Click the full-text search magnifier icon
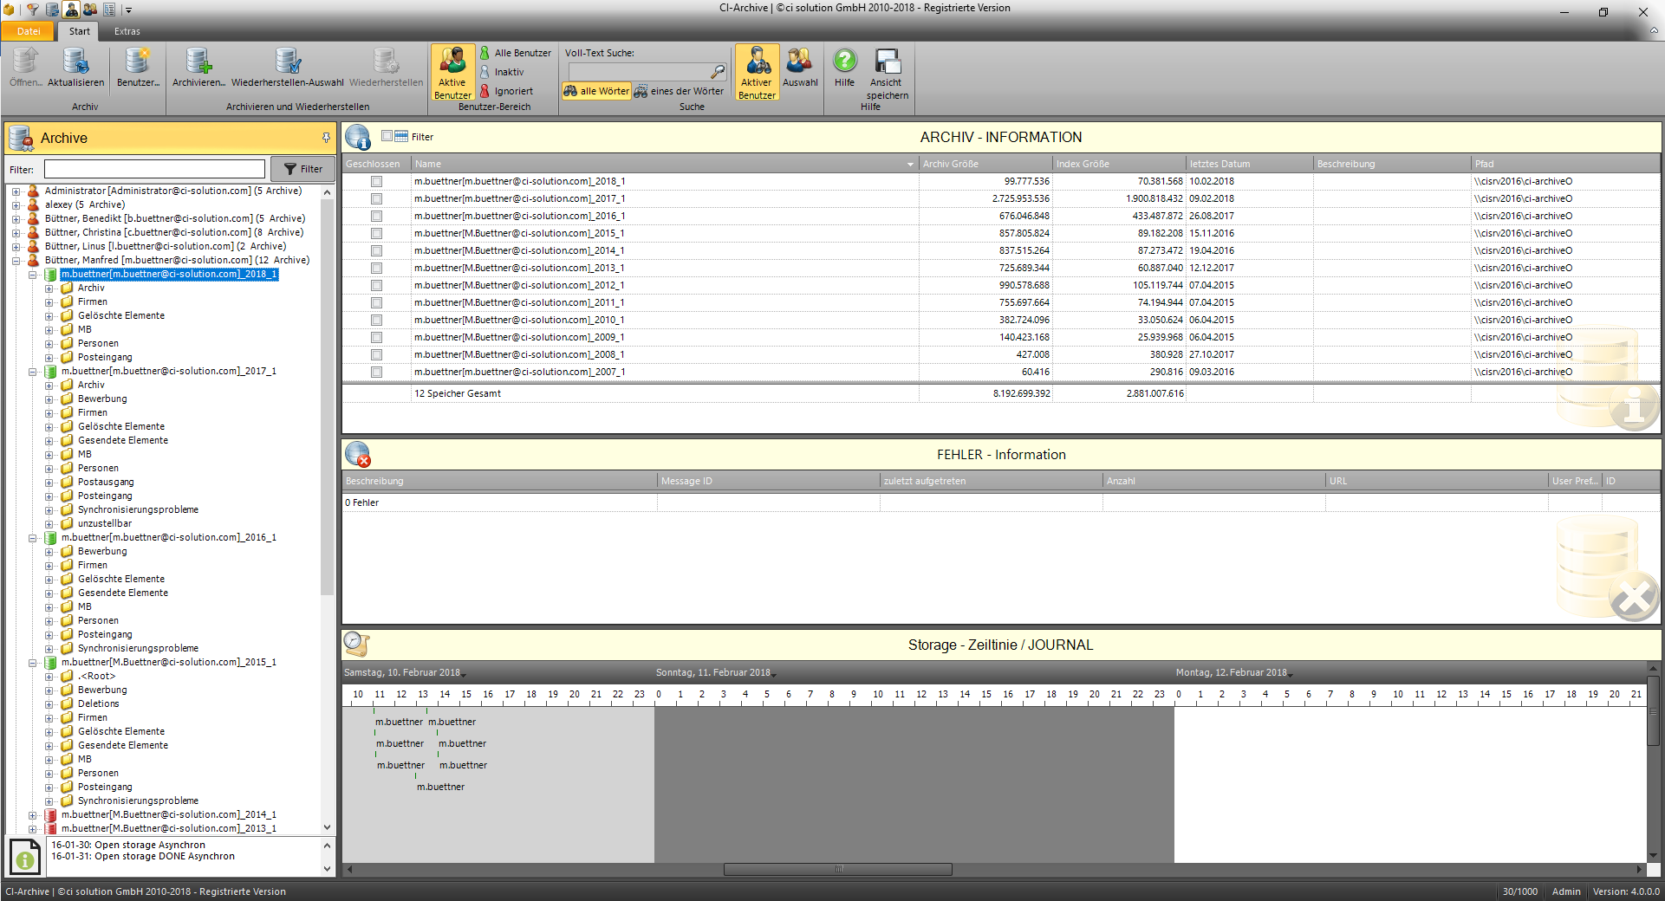Image resolution: width=1665 pixels, height=901 pixels. [718, 72]
